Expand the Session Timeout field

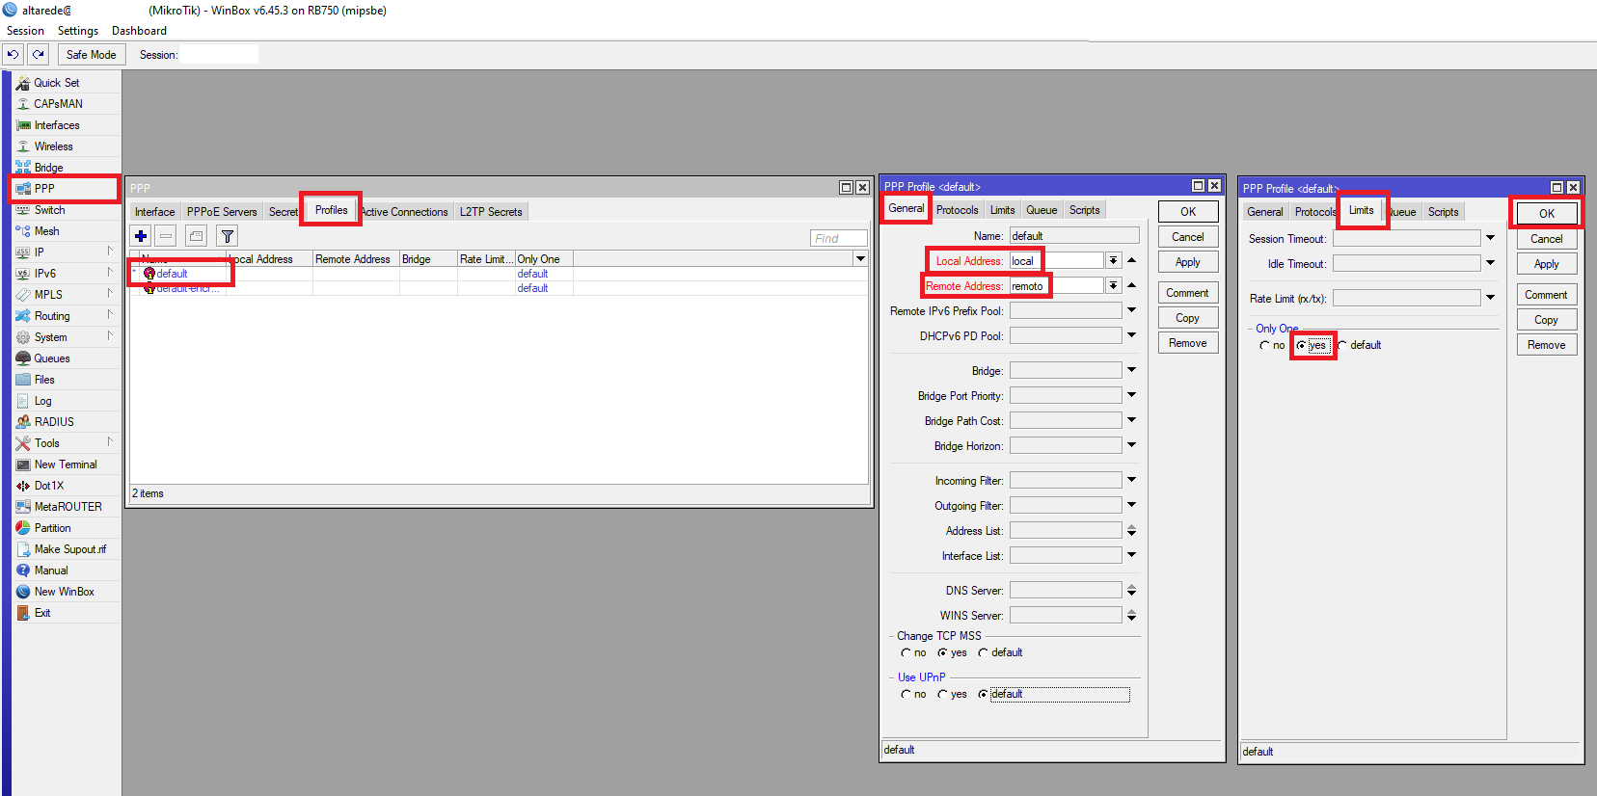point(1491,238)
